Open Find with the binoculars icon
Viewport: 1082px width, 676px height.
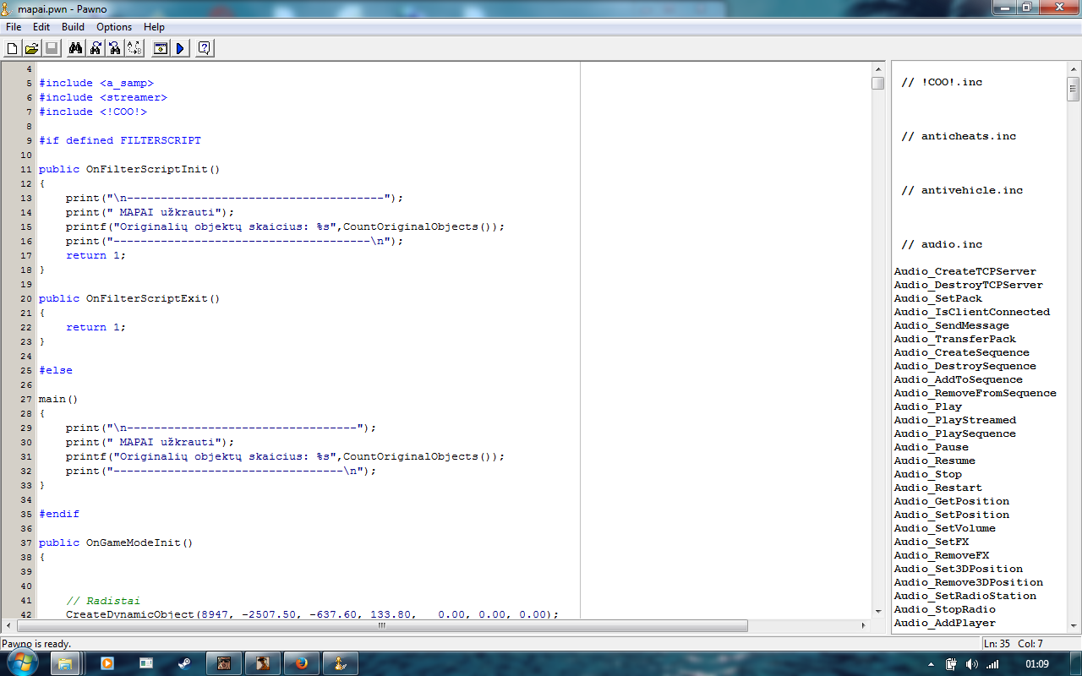(75, 48)
